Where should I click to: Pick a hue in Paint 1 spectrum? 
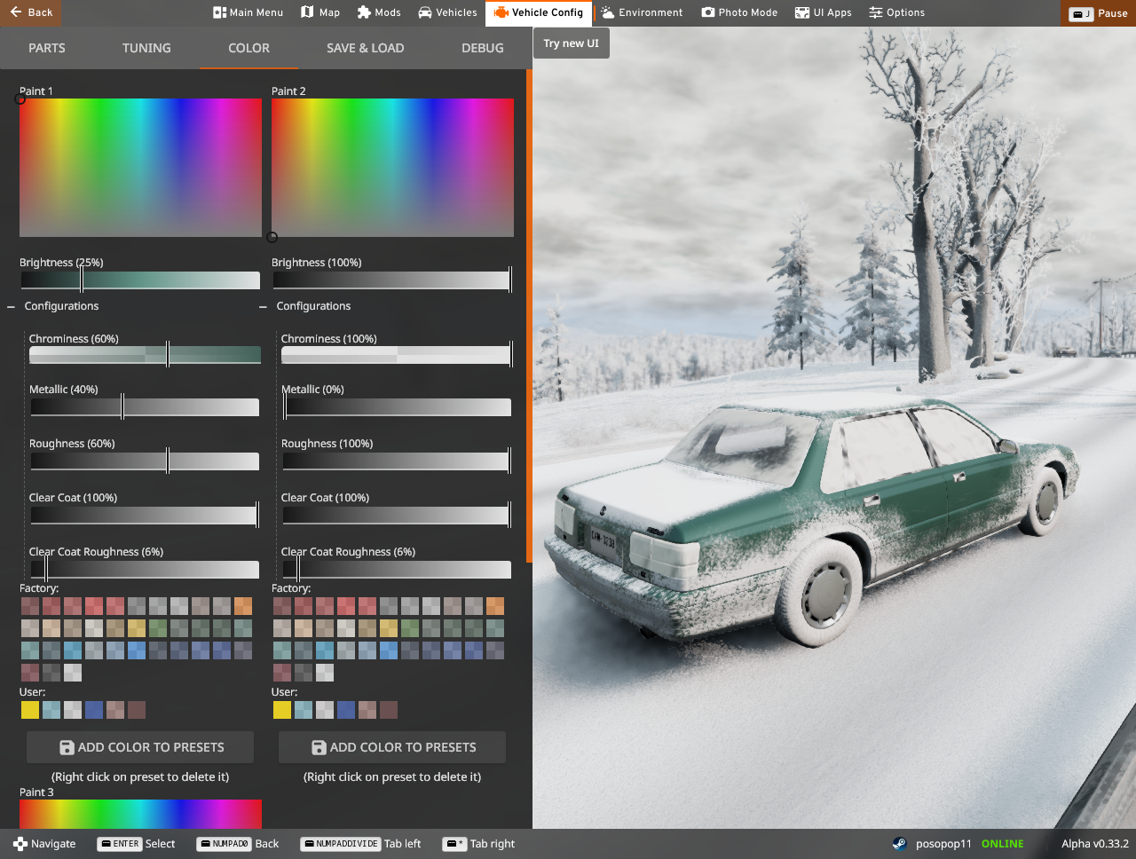[x=140, y=168]
